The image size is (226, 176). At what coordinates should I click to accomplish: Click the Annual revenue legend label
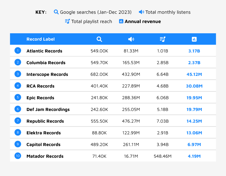[143, 22]
